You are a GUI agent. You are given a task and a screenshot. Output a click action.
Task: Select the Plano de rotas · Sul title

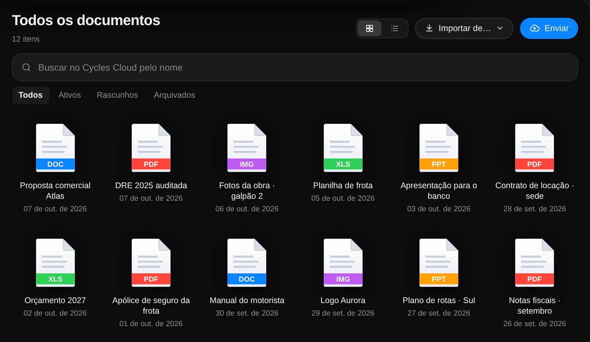439,300
